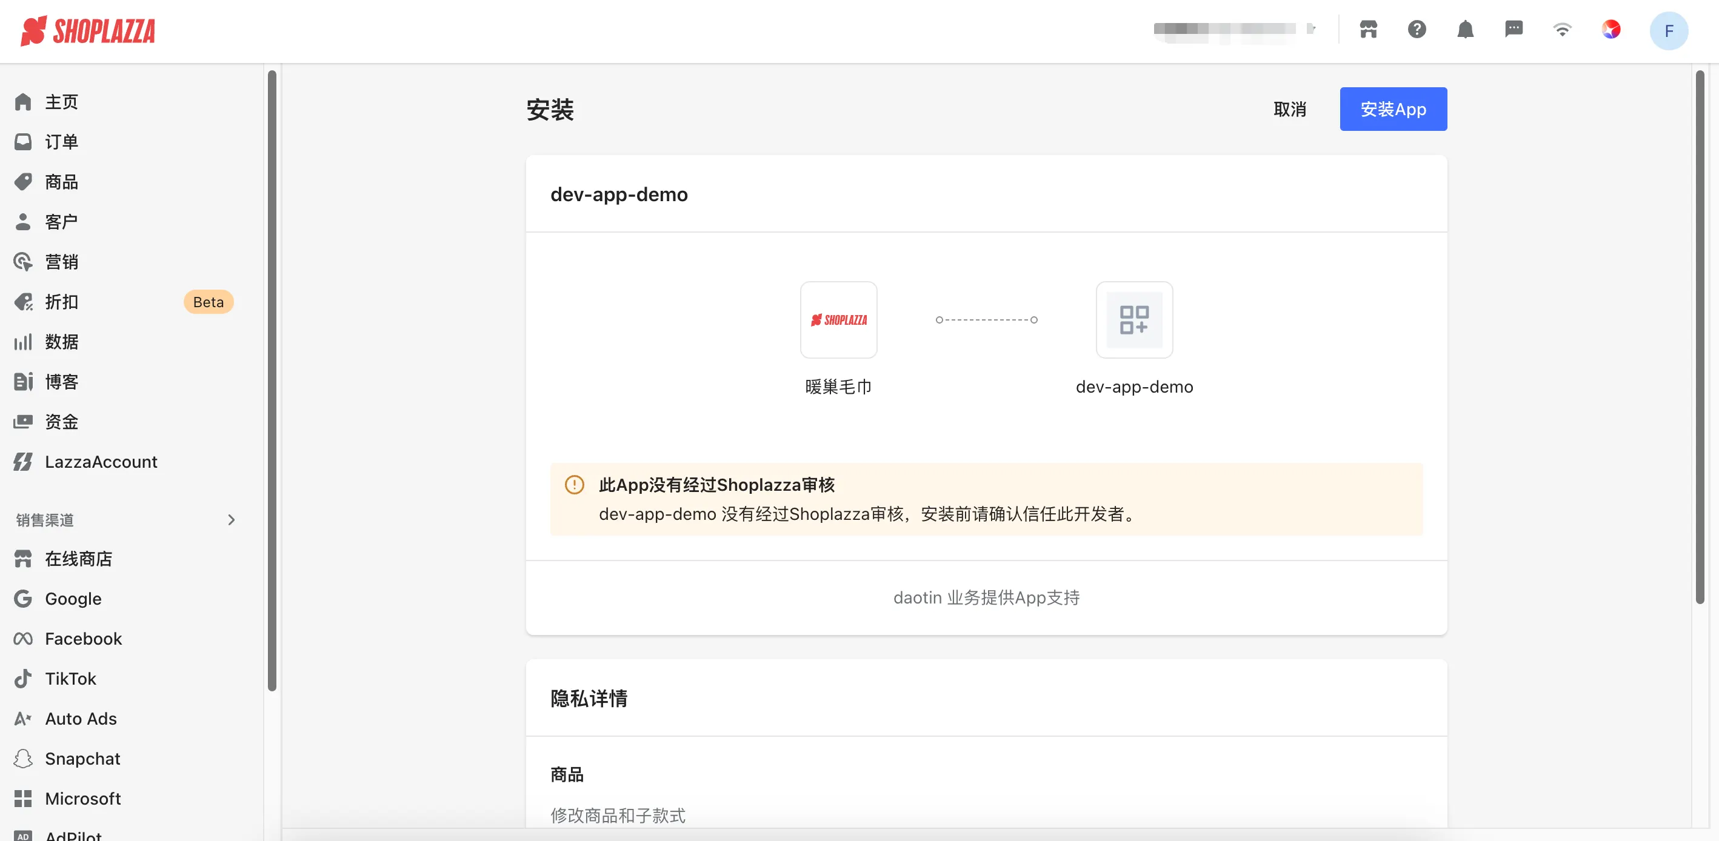Click the Microsoft windows icon
The height and width of the screenshot is (841, 1719).
point(24,799)
